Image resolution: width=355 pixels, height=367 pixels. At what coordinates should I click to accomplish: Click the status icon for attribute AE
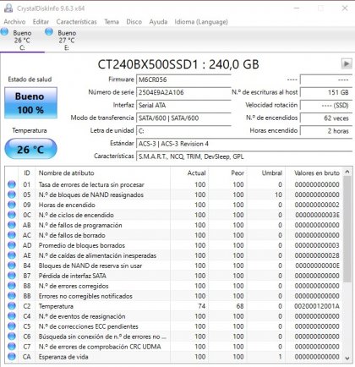(x=12, y=255)
